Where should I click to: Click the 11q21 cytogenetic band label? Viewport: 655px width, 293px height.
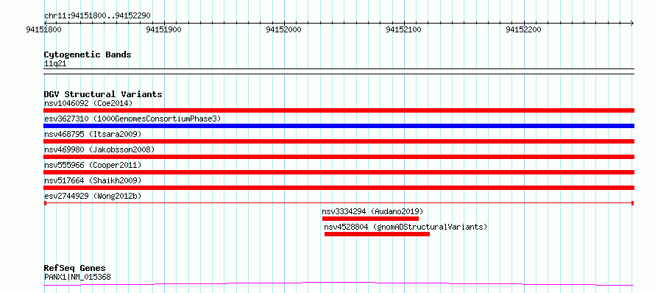click(x=55, y=64)
